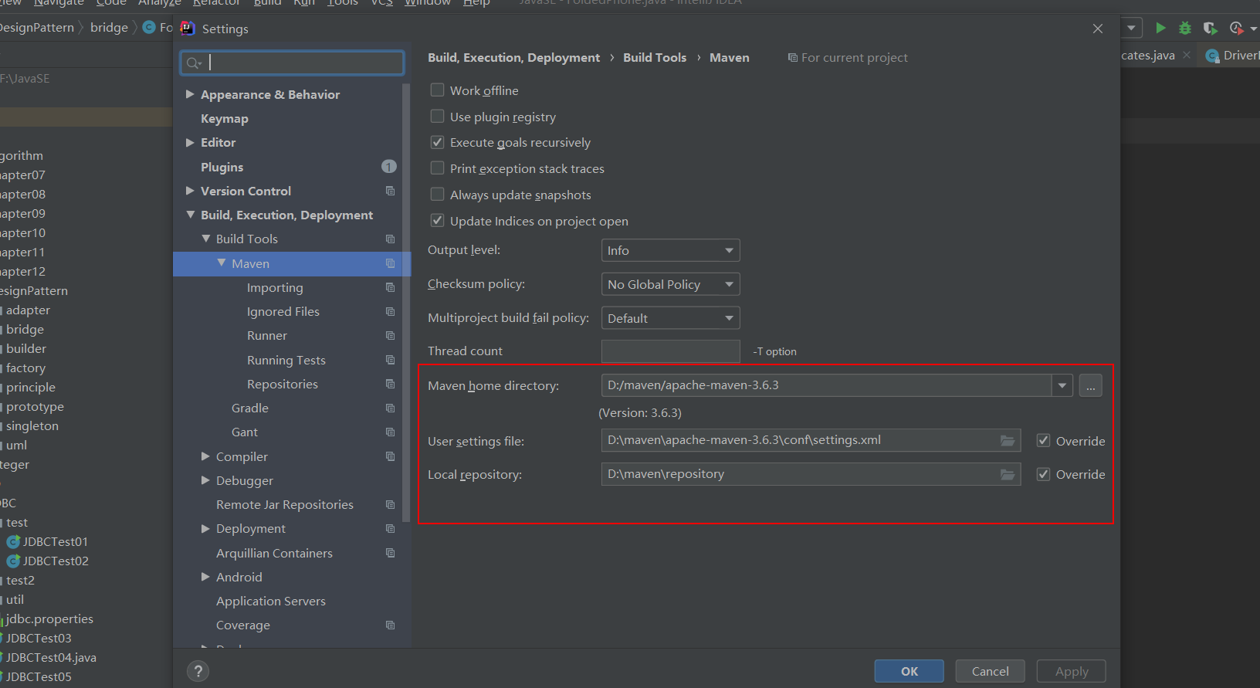Click the project-level icon next to Running Tests

point(390,360)
